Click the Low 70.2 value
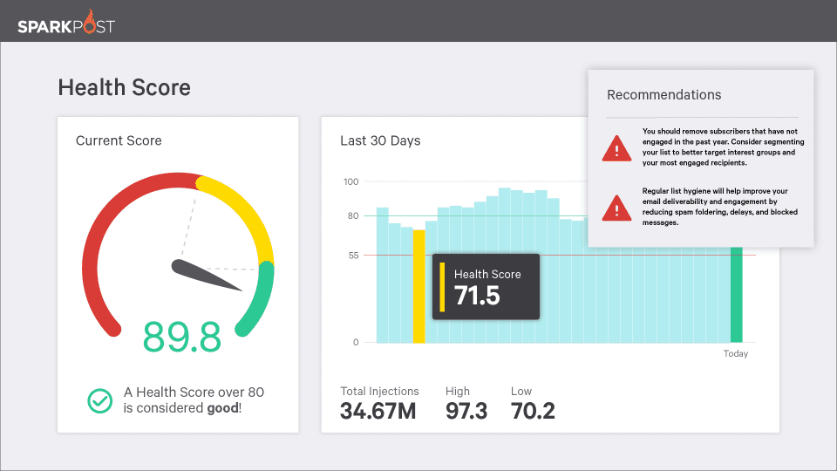The image size is (837, 471). (533, 411)
